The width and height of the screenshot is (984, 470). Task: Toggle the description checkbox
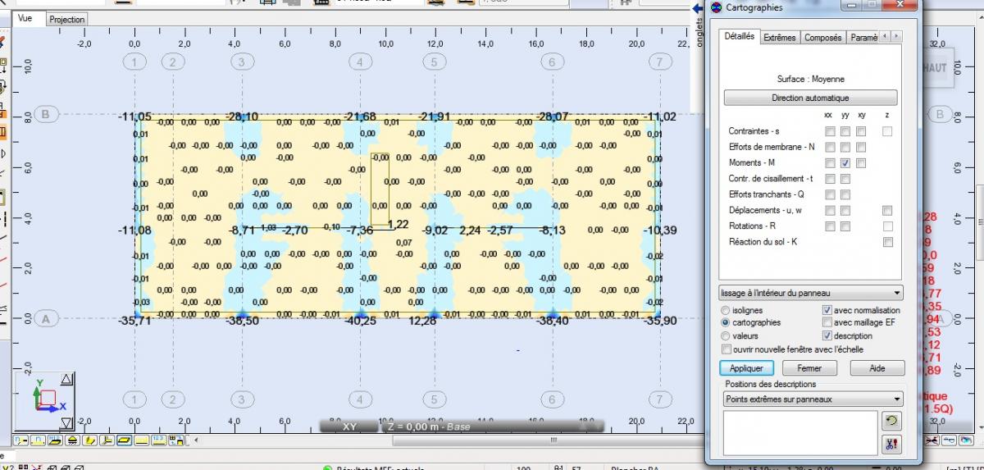tap(827, 336)
